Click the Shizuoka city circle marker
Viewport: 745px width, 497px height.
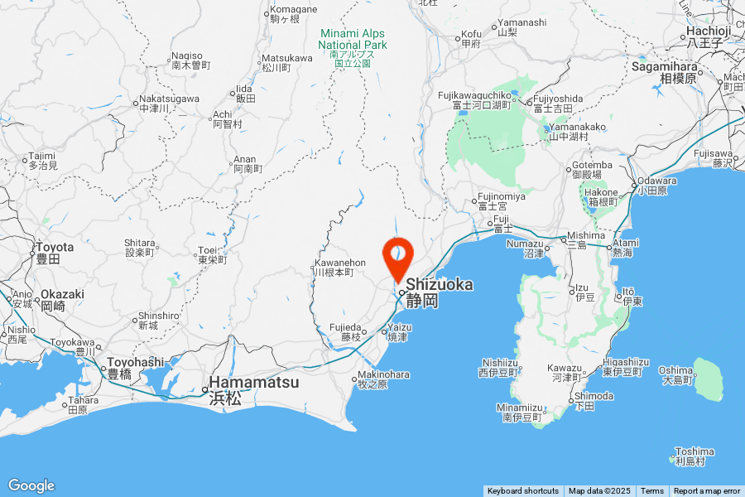[401, 293]
